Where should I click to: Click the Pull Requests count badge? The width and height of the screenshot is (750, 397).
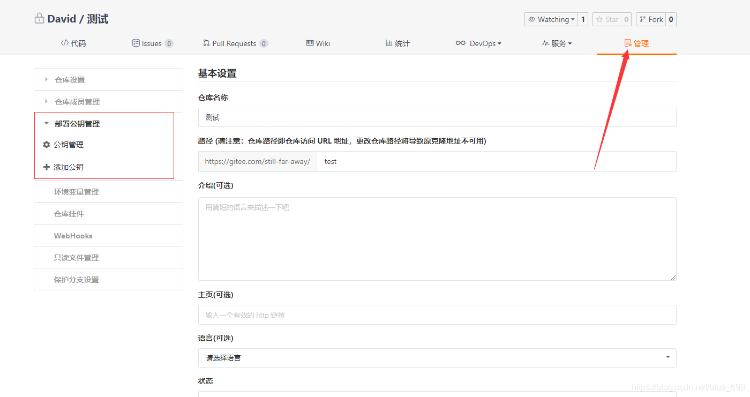[x=264, y=43]
